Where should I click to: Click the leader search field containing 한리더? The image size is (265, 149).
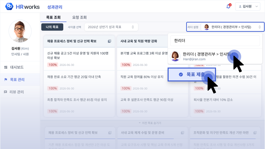click(215, 40)
